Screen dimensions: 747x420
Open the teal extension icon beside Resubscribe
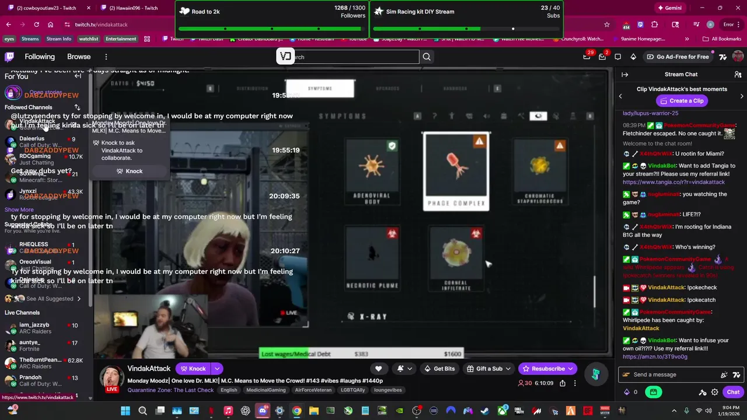(x=595, y=374)
